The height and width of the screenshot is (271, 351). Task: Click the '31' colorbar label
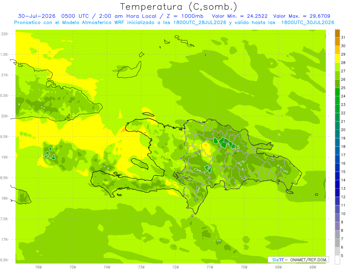pos(343,37)
